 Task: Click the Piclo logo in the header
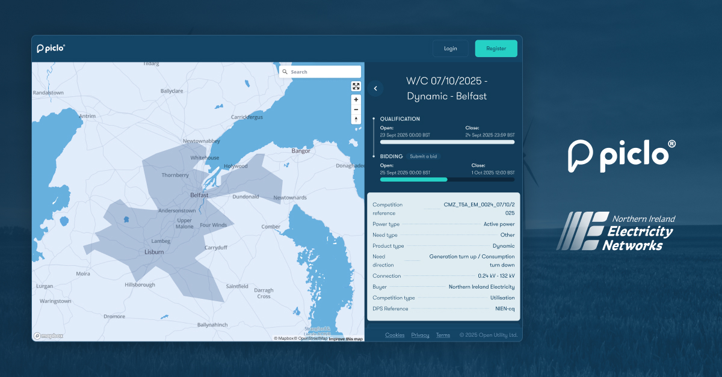pos(51,49)
